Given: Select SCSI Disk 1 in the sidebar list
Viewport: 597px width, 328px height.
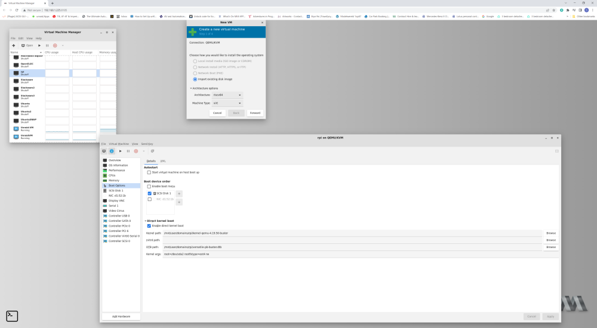Looking at the screenshot, I should [121, 190].
